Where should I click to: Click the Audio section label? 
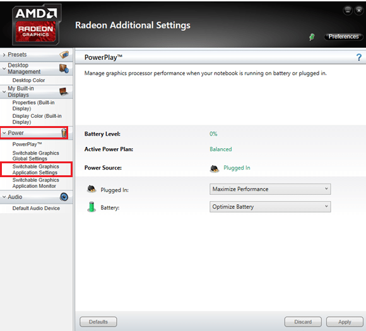[x=15, y=197]
